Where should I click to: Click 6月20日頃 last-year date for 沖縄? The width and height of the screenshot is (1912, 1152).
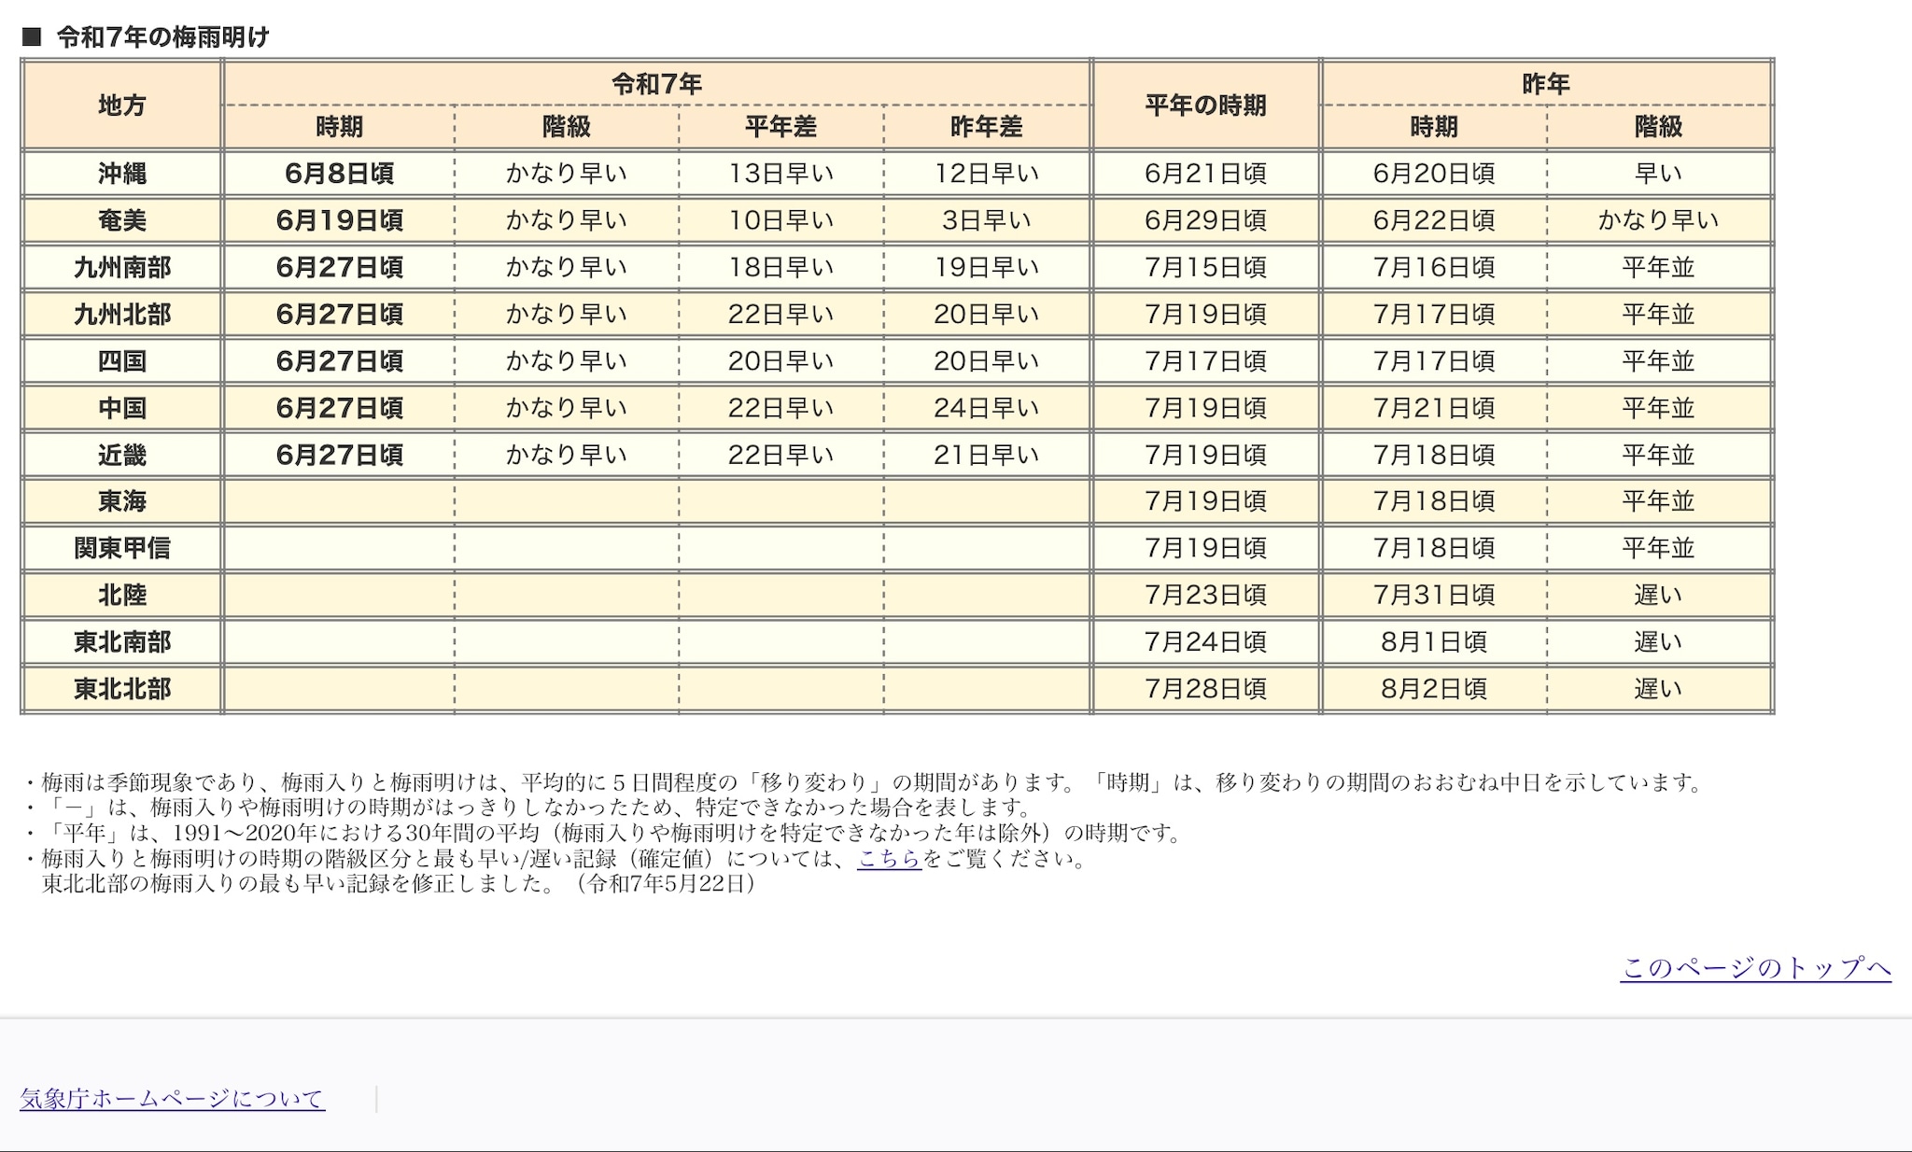tap(1433, 174)
